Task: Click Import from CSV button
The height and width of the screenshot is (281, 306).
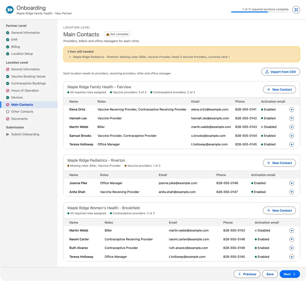Action: point(280,72)
